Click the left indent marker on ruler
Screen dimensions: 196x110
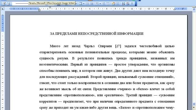click(x=39, y=10)
